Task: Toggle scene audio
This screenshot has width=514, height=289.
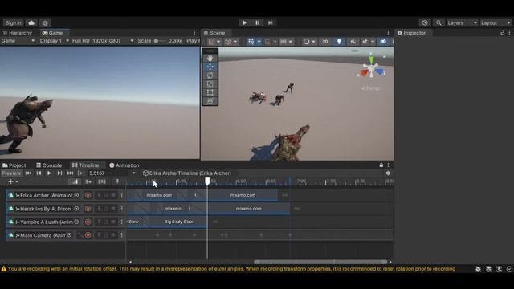Action: click(x=353, y=42)
